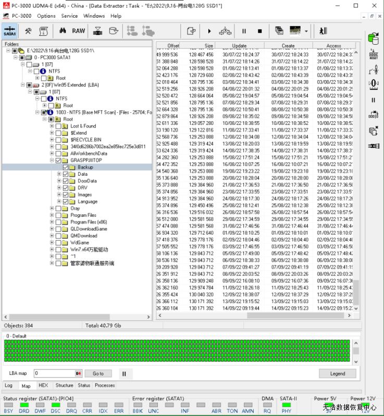Switch to the HEX tab
Image resolution: width=384 pixels, height=416 pixels.
click(43, 385)
